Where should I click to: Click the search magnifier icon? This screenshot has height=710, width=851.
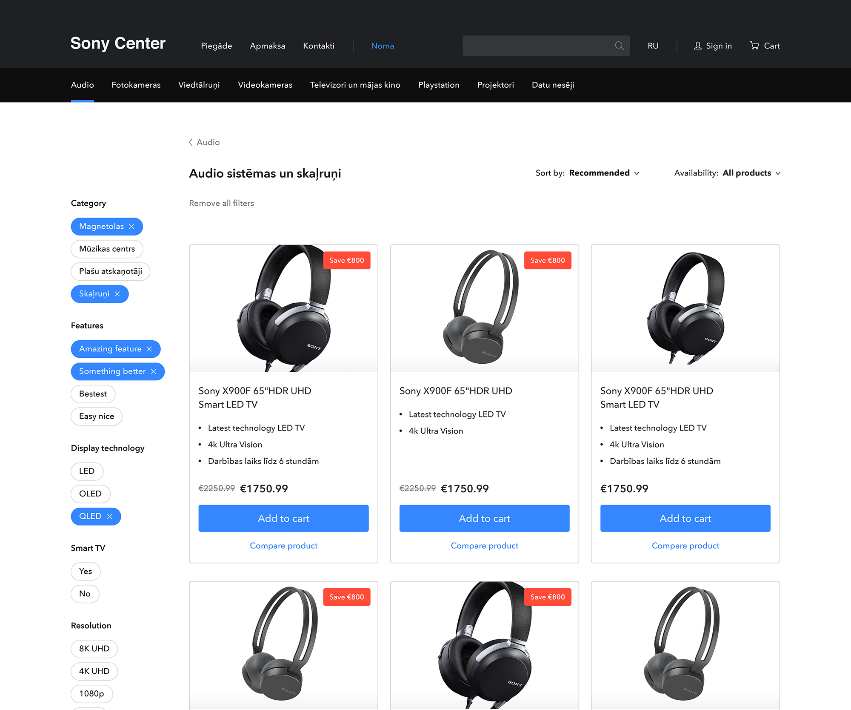pyautogui.click(x=619, y=46)
